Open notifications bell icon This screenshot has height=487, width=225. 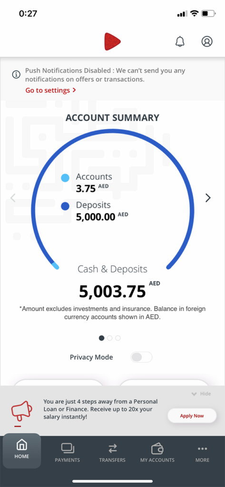pos(180,41)
